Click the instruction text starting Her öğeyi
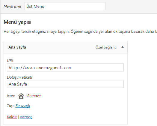Image resolution: width=157 pixels, height=126 pixels. (x=80, y=32)
